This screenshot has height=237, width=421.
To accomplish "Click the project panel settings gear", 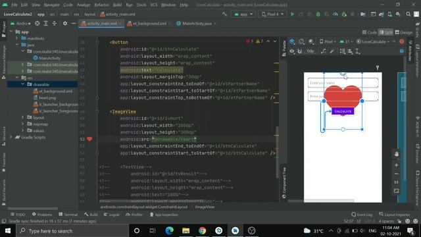I will 65,24.
